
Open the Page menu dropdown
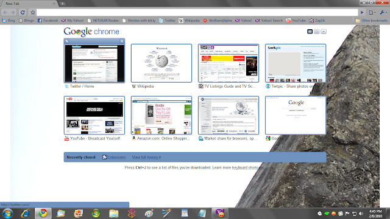tap(372, 12)
